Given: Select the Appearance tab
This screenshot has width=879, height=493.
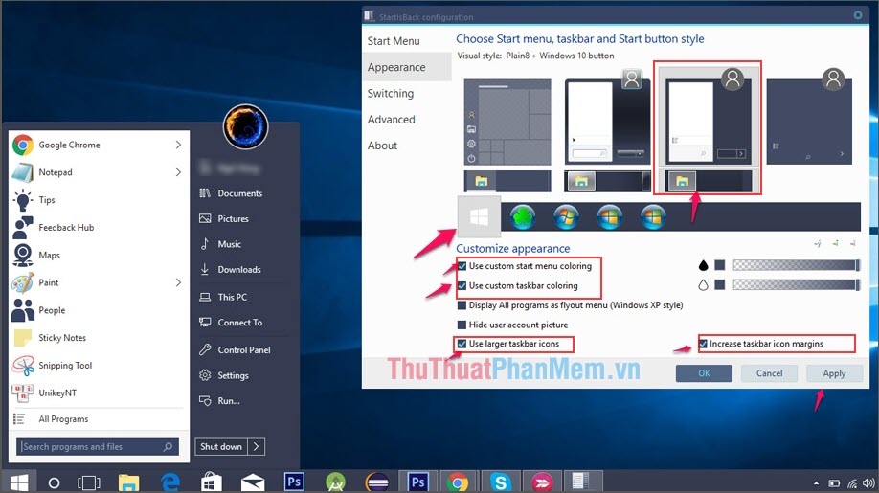Looking at the screenshot, I should coord(407,67).
